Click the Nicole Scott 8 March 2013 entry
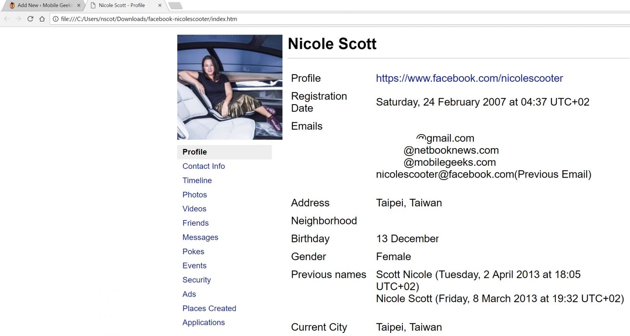630x336 pixels. click(x=500, y=299)
